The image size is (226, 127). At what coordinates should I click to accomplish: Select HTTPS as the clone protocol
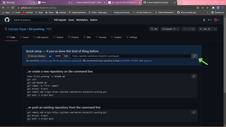point(58,56)
